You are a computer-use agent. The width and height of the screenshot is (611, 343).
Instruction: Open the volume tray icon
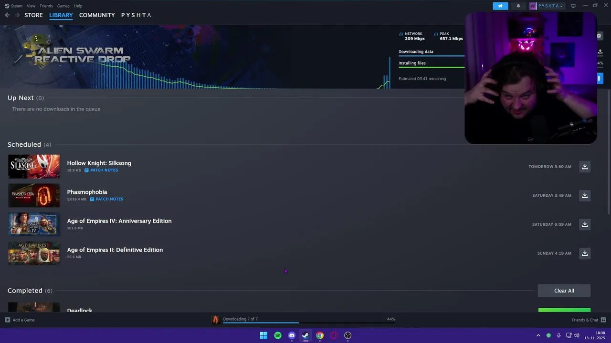(x=577, y=335)
